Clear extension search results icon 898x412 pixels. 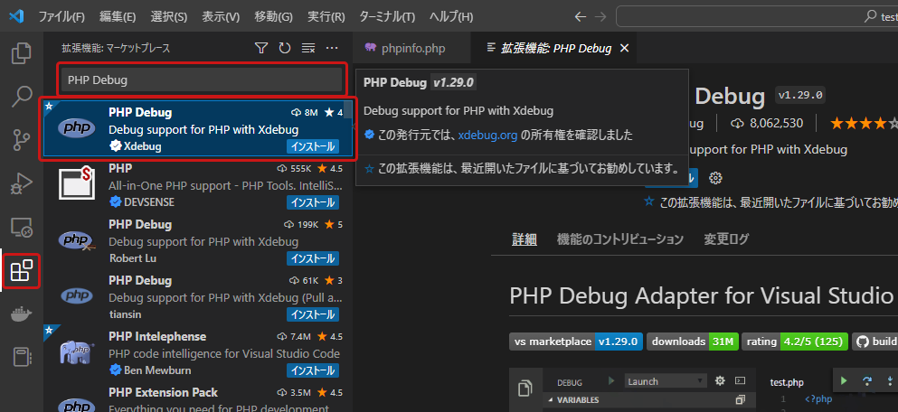308,48
